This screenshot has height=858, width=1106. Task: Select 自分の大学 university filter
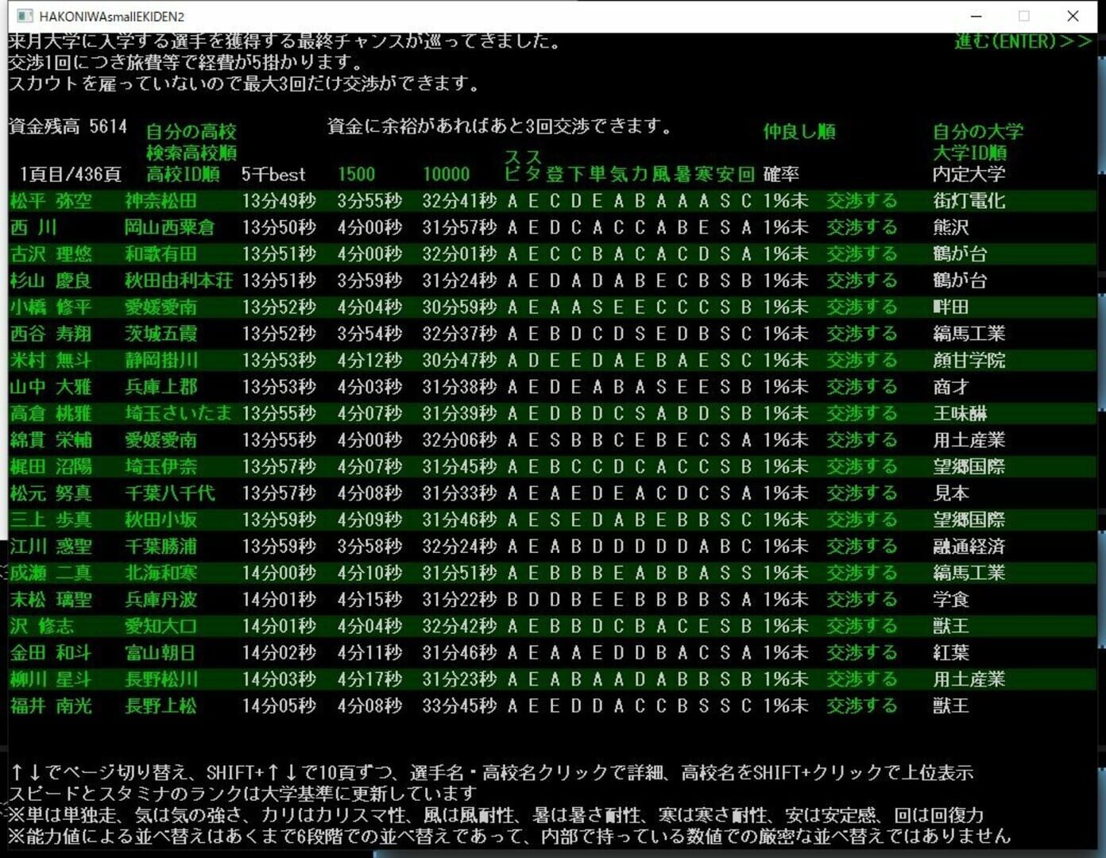click(978, 132)
